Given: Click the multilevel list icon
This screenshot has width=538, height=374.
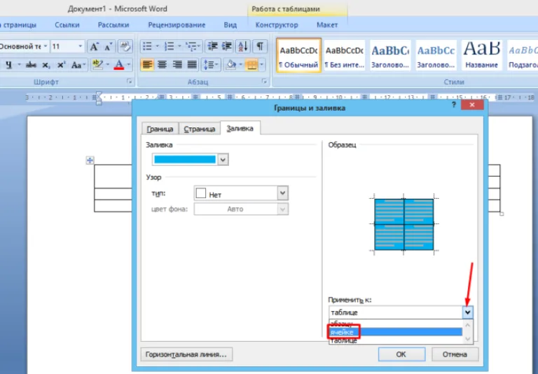Looking at the screenshot, I should 191,46.
